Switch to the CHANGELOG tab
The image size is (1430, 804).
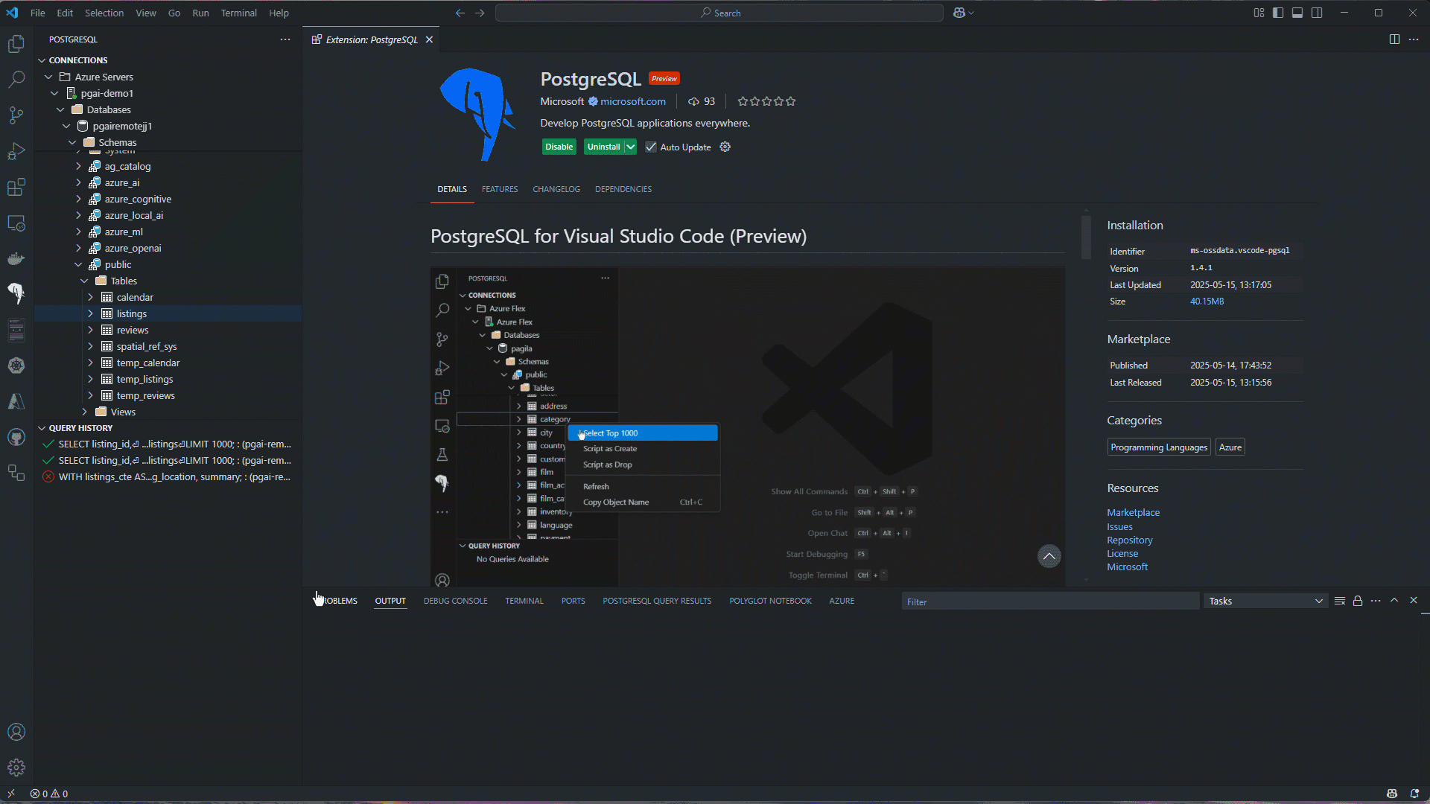click(556, 189)
